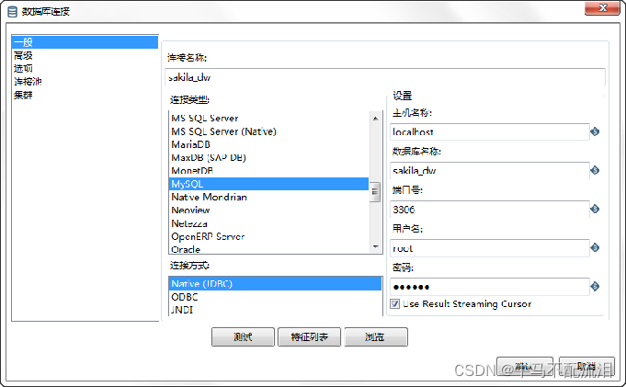Click the 浏览 button
Screen dimensions: 626x387
tap(376, 337)
